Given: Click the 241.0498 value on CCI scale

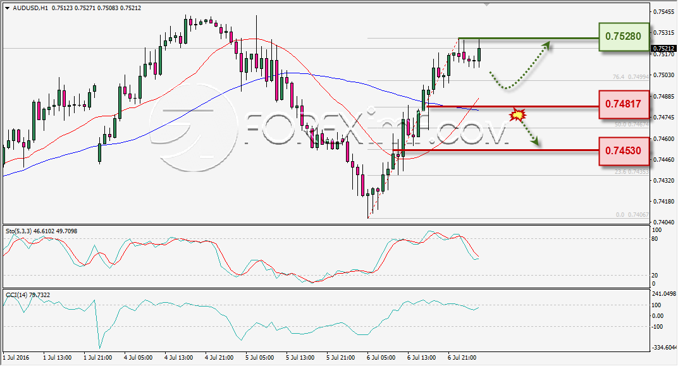Looking at the screenshot, I should tap(663, 294).
